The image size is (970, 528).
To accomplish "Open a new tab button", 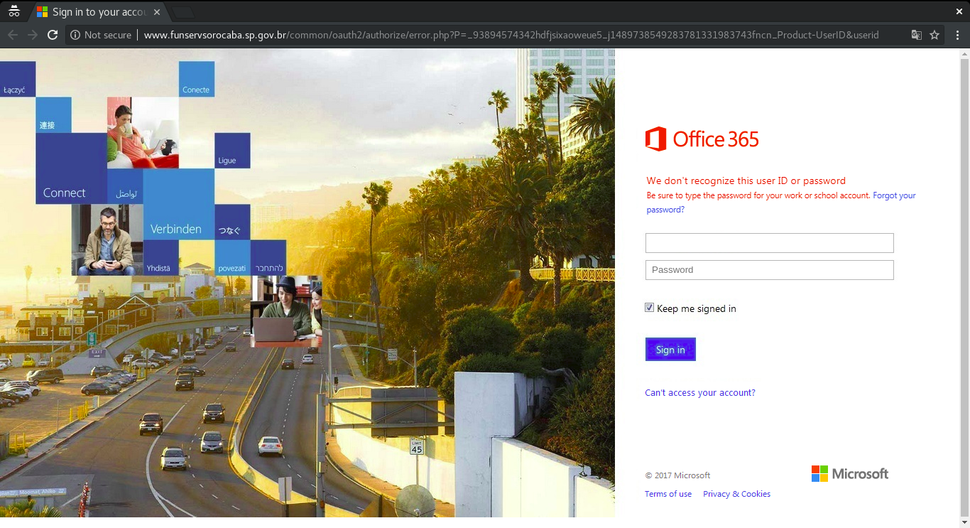I will tap(183, 13).
